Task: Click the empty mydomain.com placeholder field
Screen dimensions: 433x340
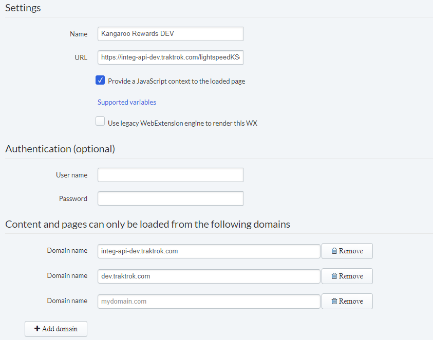Action: [209, 302]
